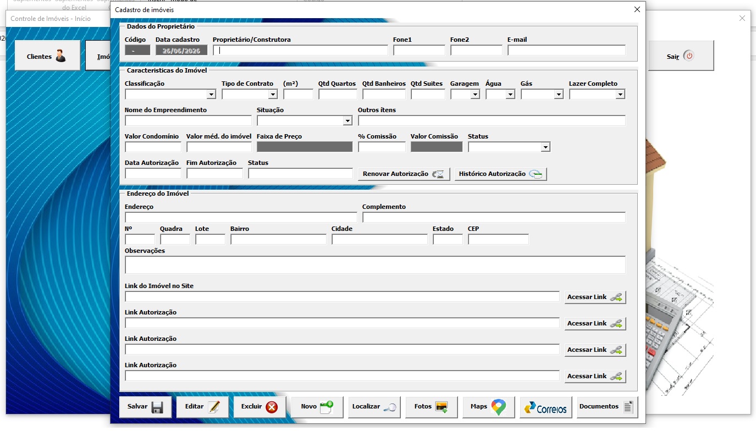
Task: Click the Sair power icon in Início window
Action: [689, 56]
